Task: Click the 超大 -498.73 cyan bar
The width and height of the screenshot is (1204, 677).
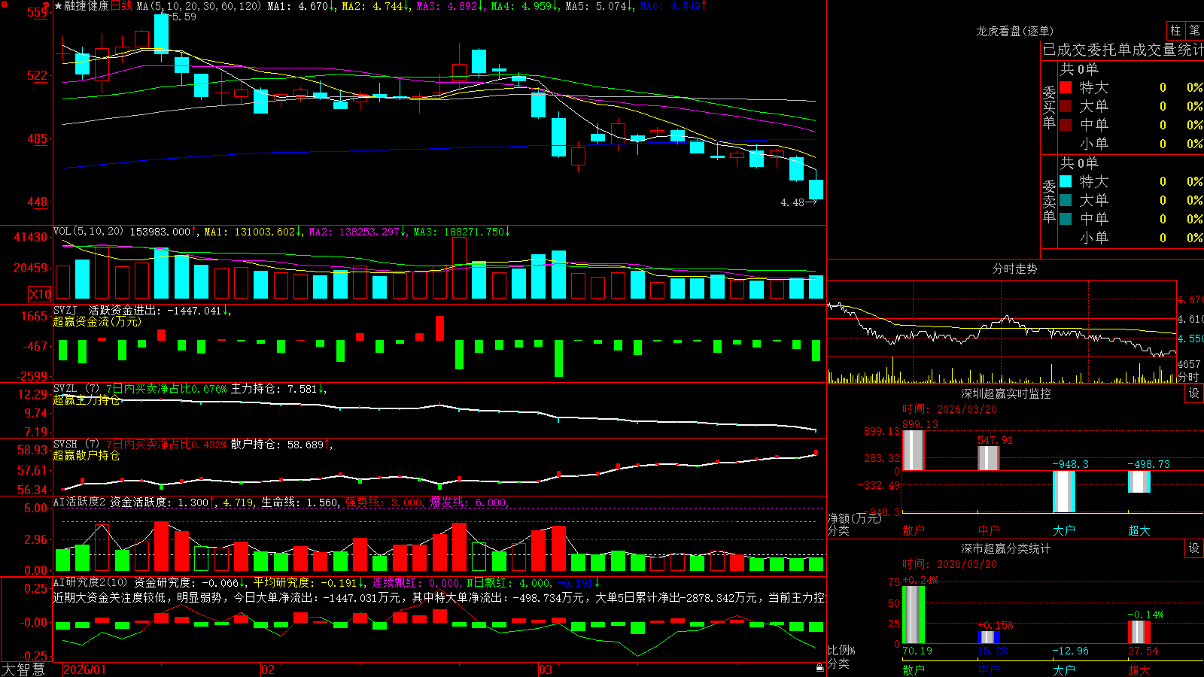Action: tap(1139, 482)
